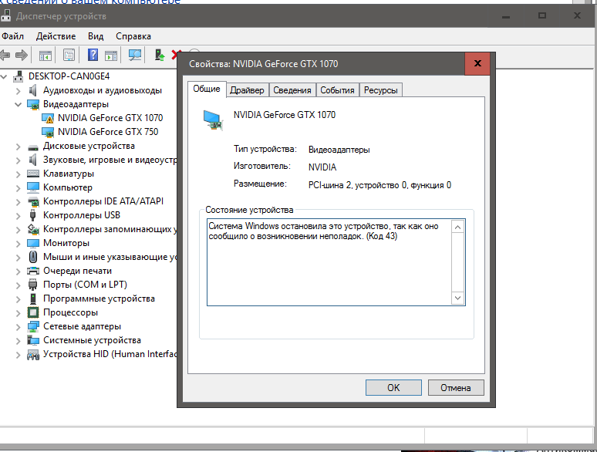597x452 pixels.
Task: Open the Properties toolbar icon
Action: coord(69,56)
